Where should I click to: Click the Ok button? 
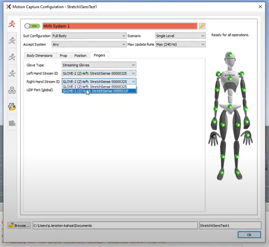249,235
